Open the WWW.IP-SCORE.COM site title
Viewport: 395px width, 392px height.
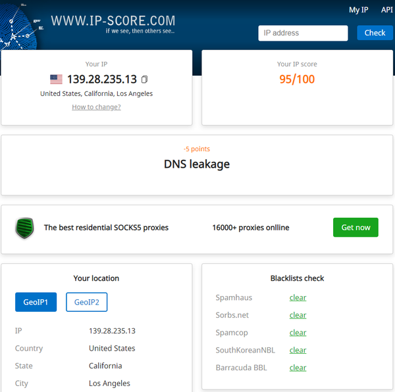pos(113,21)
